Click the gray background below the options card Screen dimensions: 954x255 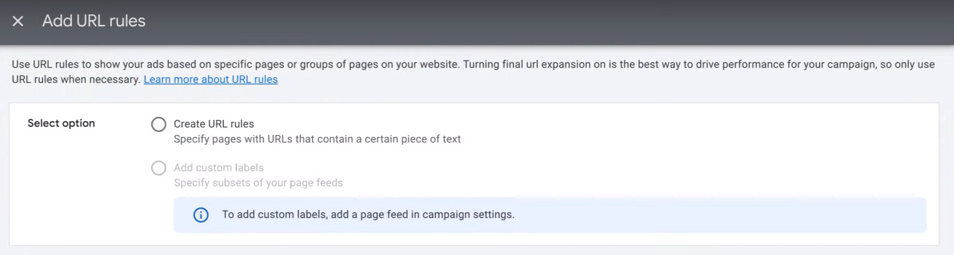coord(475,251)
